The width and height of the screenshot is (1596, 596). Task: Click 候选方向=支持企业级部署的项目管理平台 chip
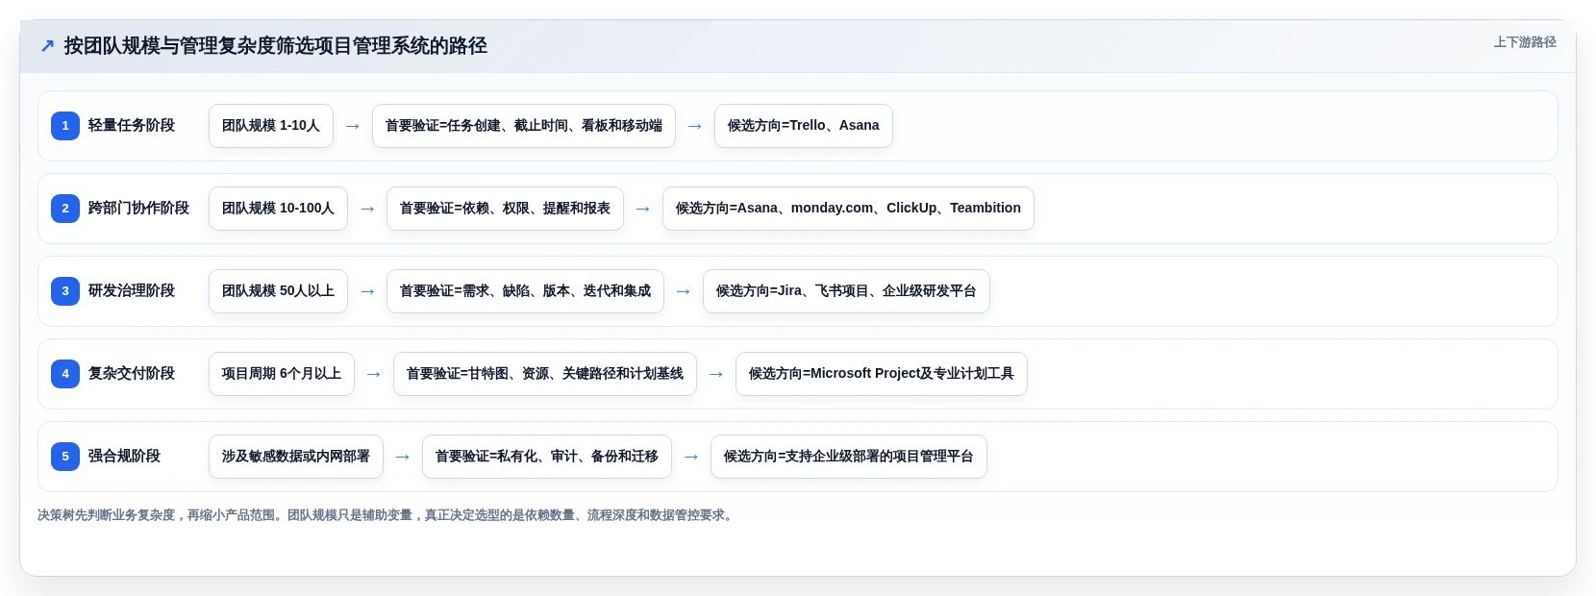(849, 457)
